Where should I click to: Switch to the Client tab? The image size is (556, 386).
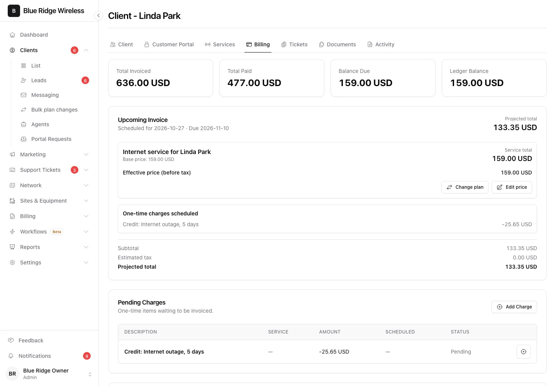(121, 44)
